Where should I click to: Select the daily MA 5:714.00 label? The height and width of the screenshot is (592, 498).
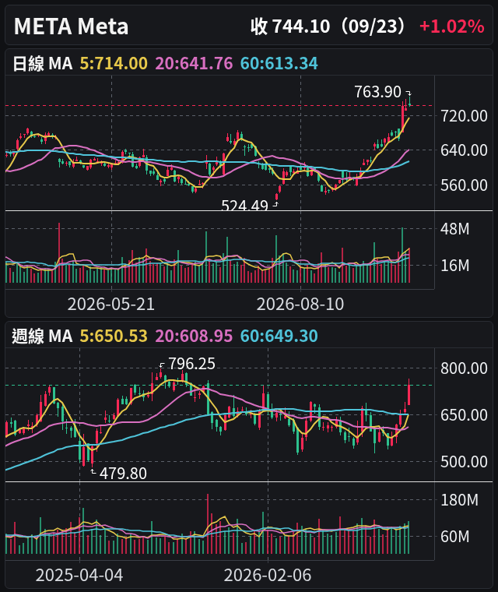pos(114,63)
